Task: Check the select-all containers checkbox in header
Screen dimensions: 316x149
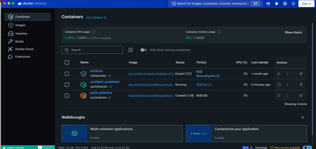Action: (67, 63)
